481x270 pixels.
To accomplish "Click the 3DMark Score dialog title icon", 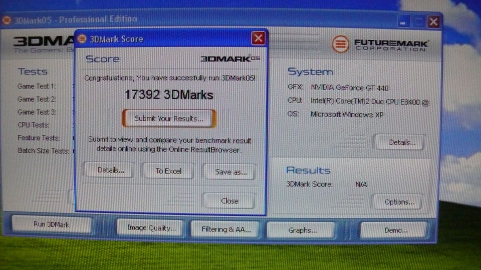I will (82, 39).
